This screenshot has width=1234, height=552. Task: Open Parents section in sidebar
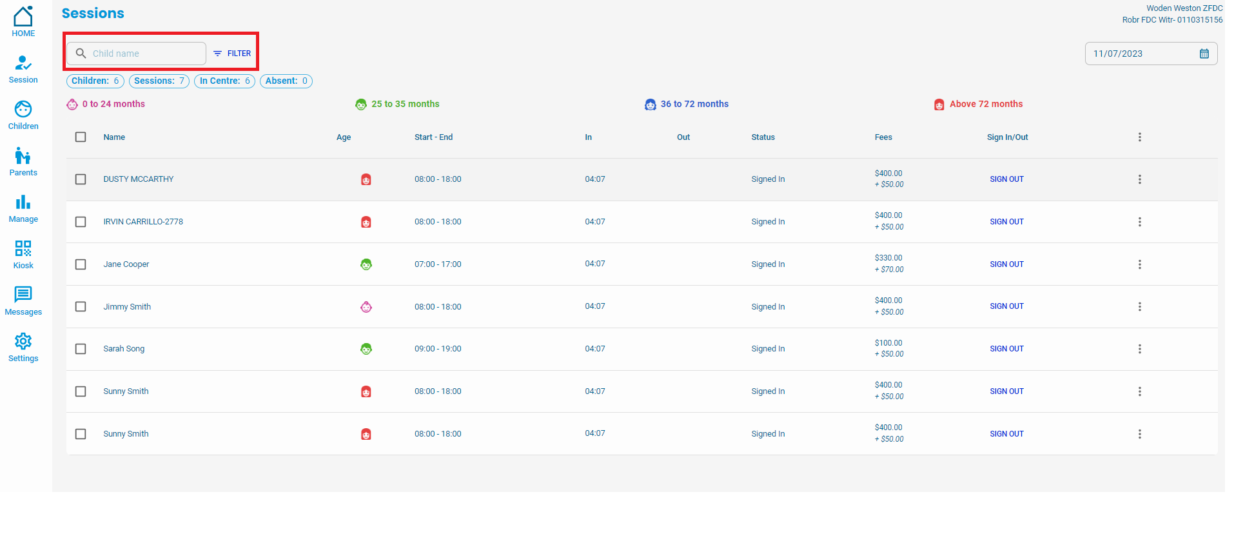[23, 162]
